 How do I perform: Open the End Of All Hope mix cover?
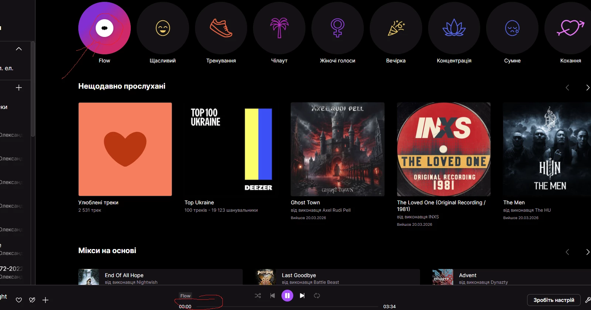coord(89,277)
